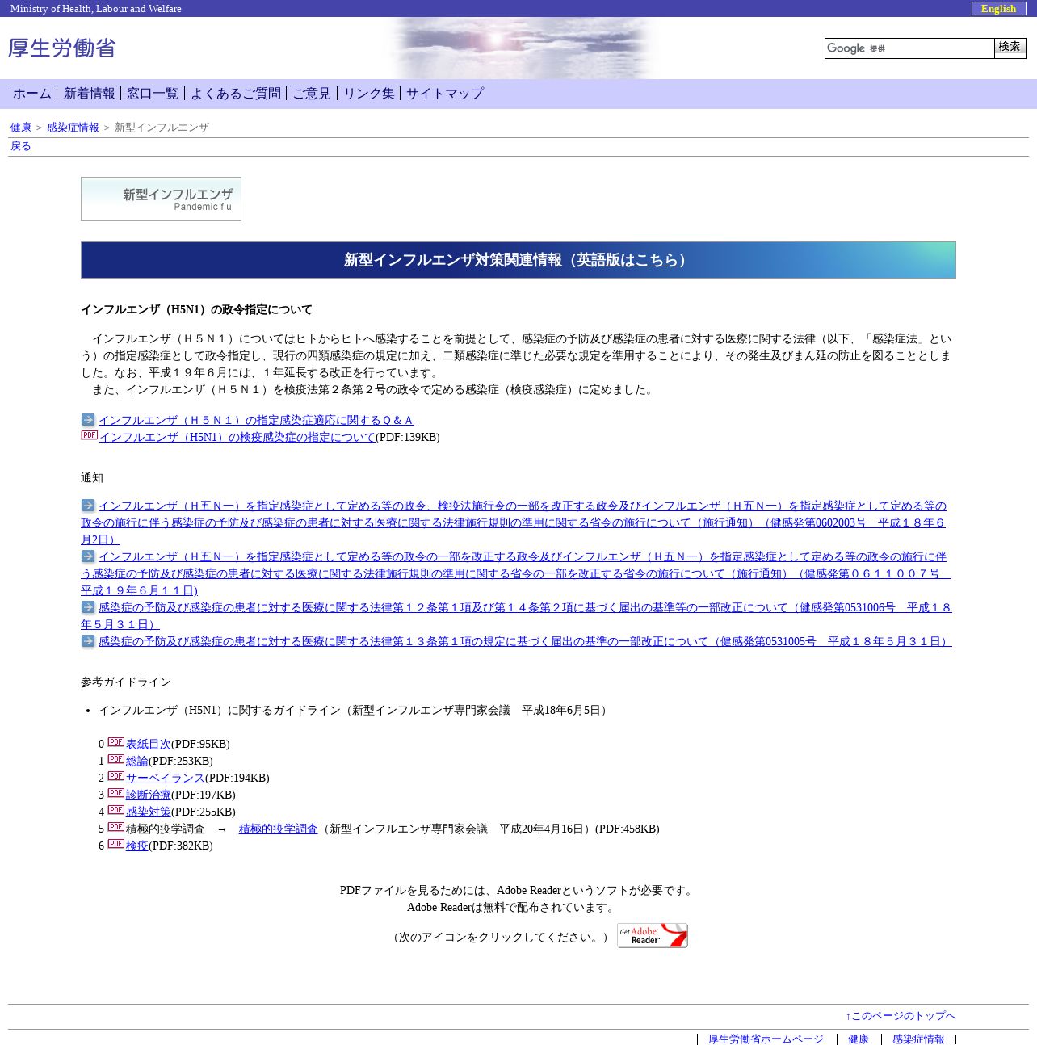Open サーベイランス PDF link
The width and height of the screenshot is (1037, 1045).
pos(166,778)
